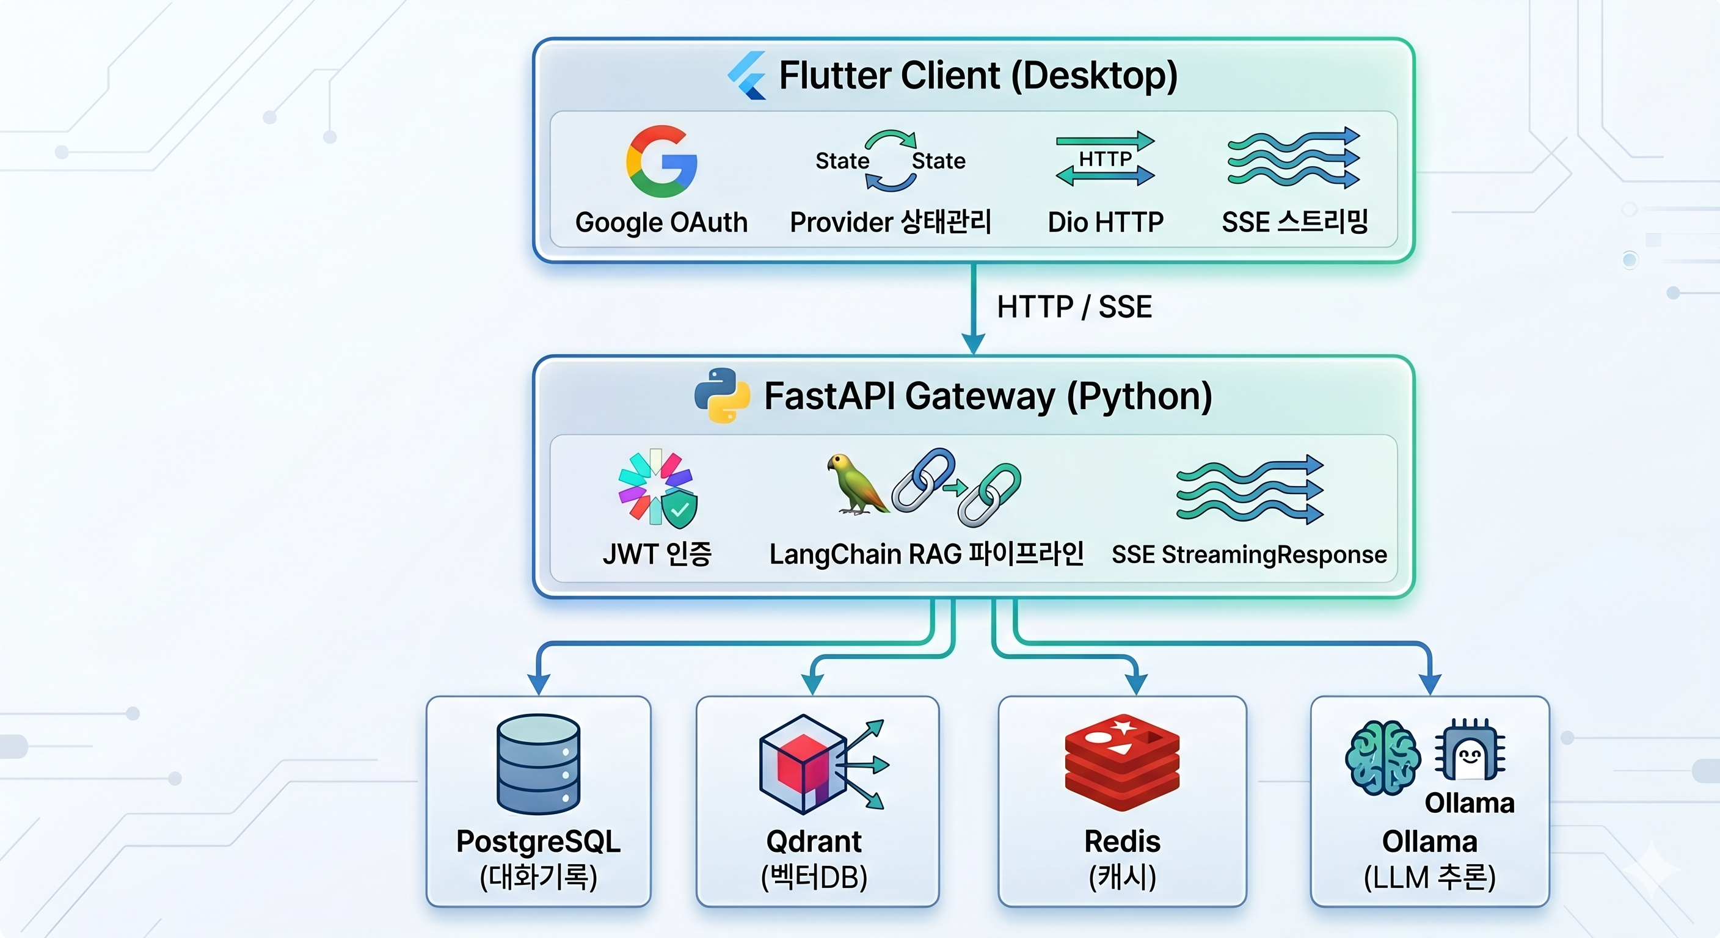Image resolution: width=1720 pixels, height=938 pixels.
Task: Click the Provider state cycle arrows icon
Action: (890, 161)
